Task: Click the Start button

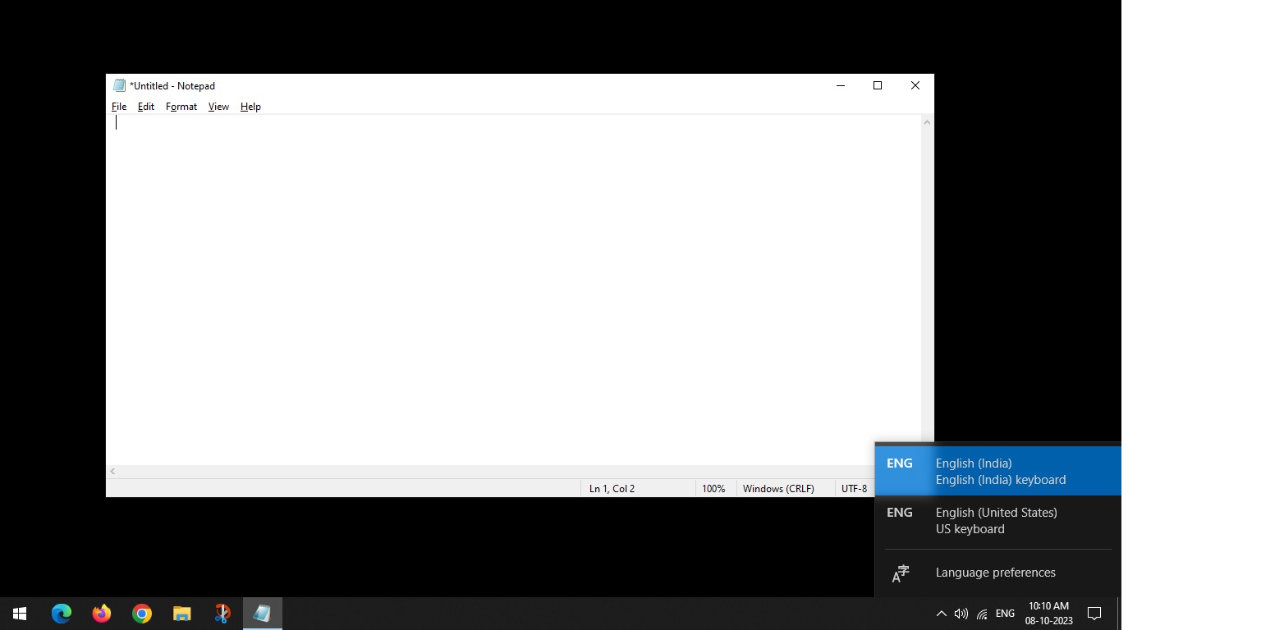Action: click(x=19, y=613)
